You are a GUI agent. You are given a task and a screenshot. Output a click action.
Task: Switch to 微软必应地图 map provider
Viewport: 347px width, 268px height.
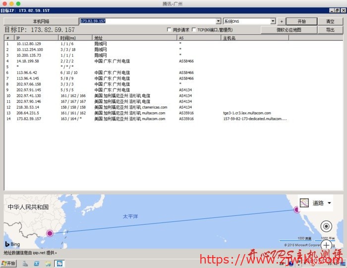pyautogui.click(x=295, y=30)
